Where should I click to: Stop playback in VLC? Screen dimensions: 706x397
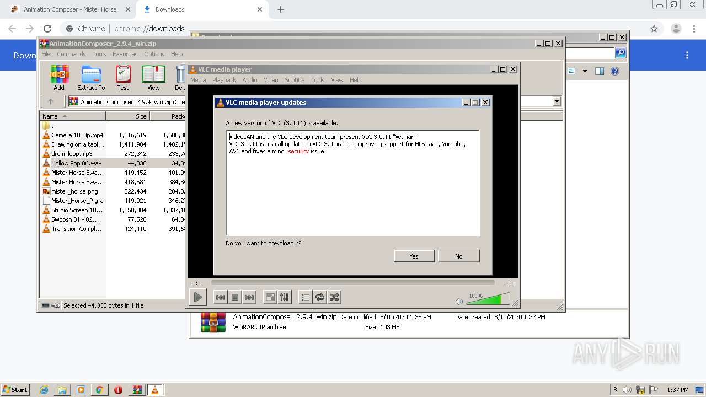[x=235, y=297]
